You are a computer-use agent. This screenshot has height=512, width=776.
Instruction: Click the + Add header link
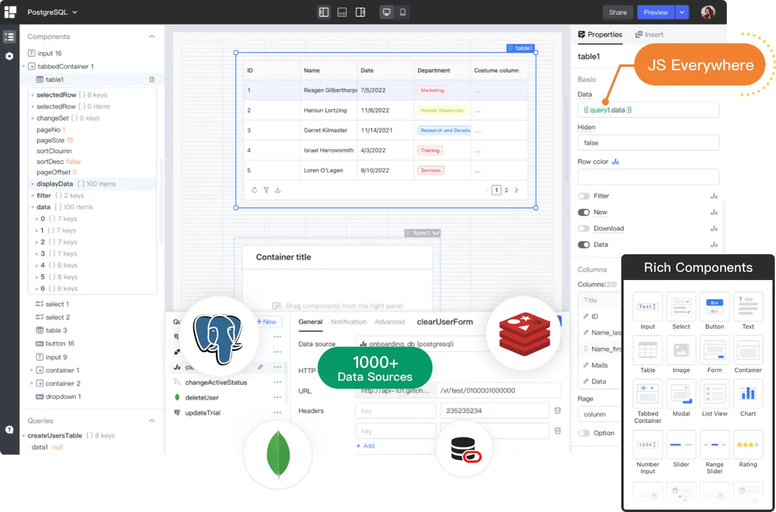coord(366,446)
